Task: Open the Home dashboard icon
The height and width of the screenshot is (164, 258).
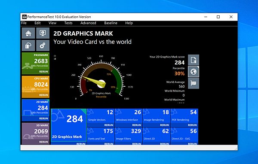Action: point(28,33)
